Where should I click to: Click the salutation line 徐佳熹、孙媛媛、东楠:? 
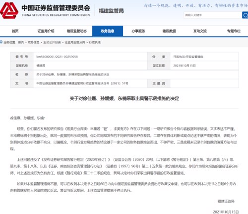pos(27,118)
